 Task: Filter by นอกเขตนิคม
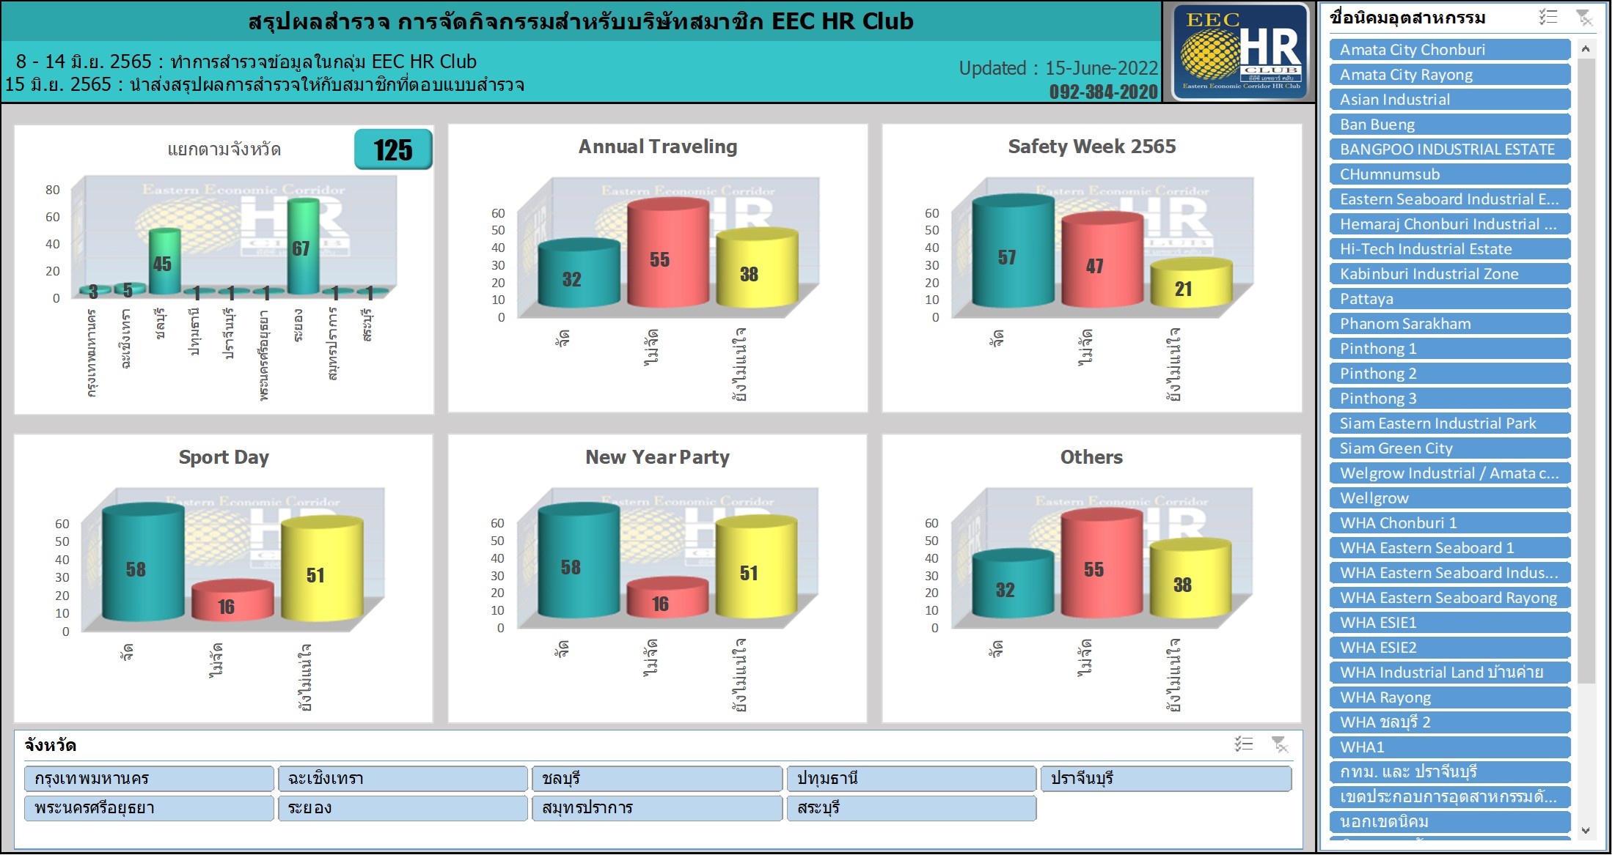coord(1450,822)
